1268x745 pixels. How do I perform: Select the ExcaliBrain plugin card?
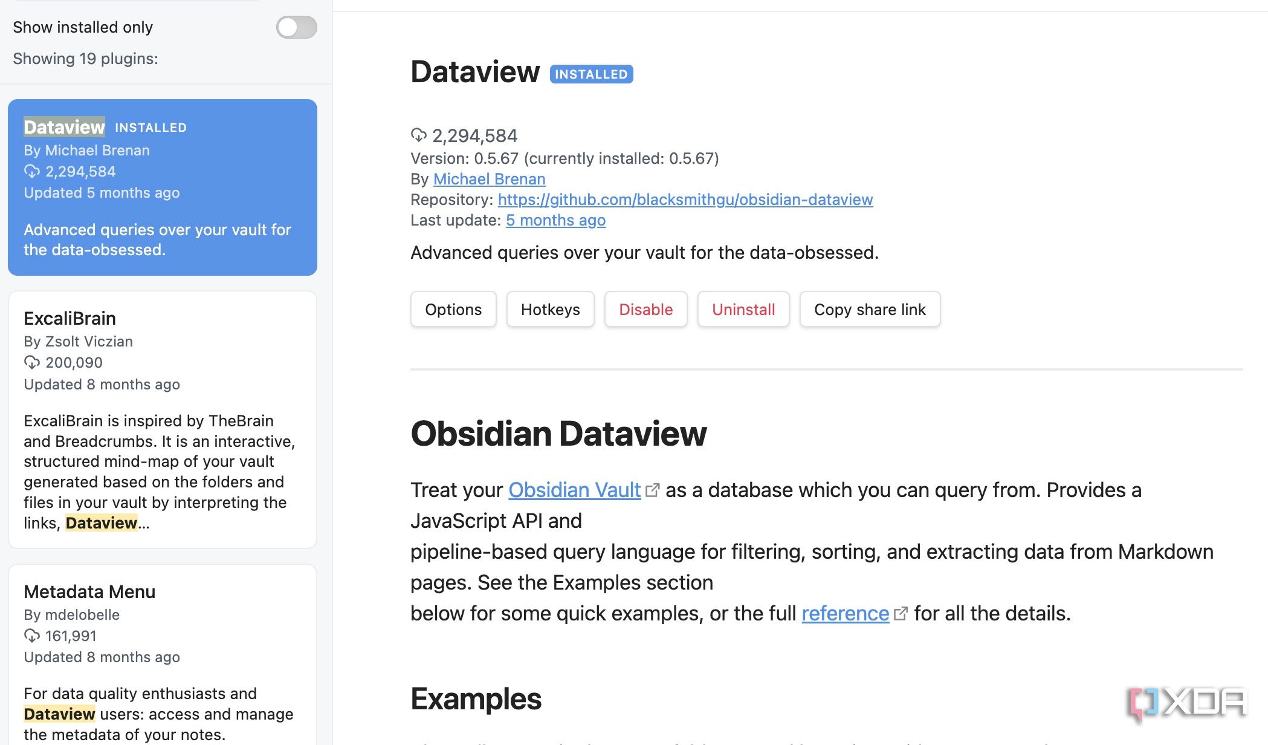click(x=162, y=417)
